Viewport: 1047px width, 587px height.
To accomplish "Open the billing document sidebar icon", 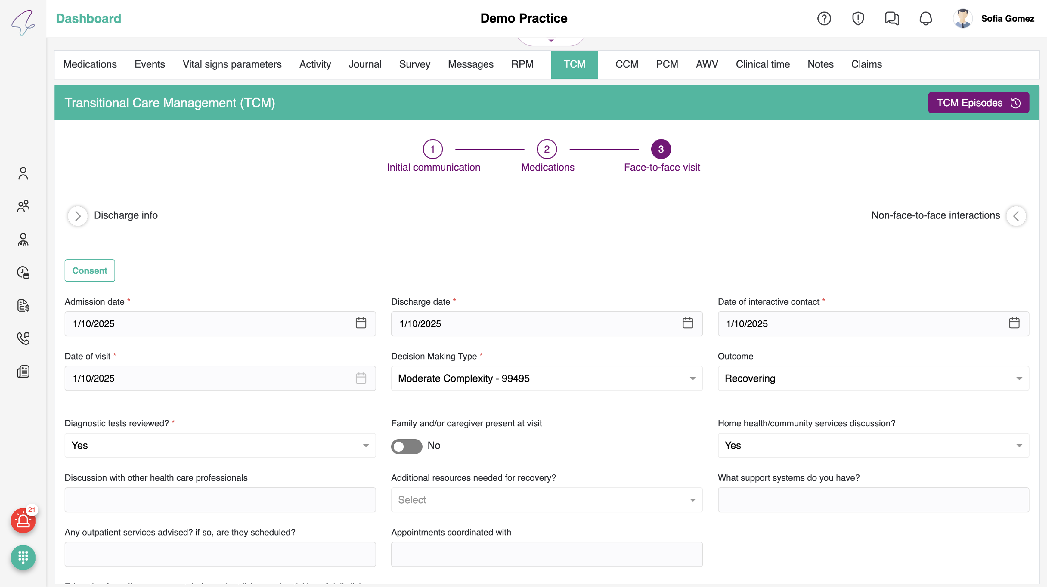I will (x=23, y=305).
